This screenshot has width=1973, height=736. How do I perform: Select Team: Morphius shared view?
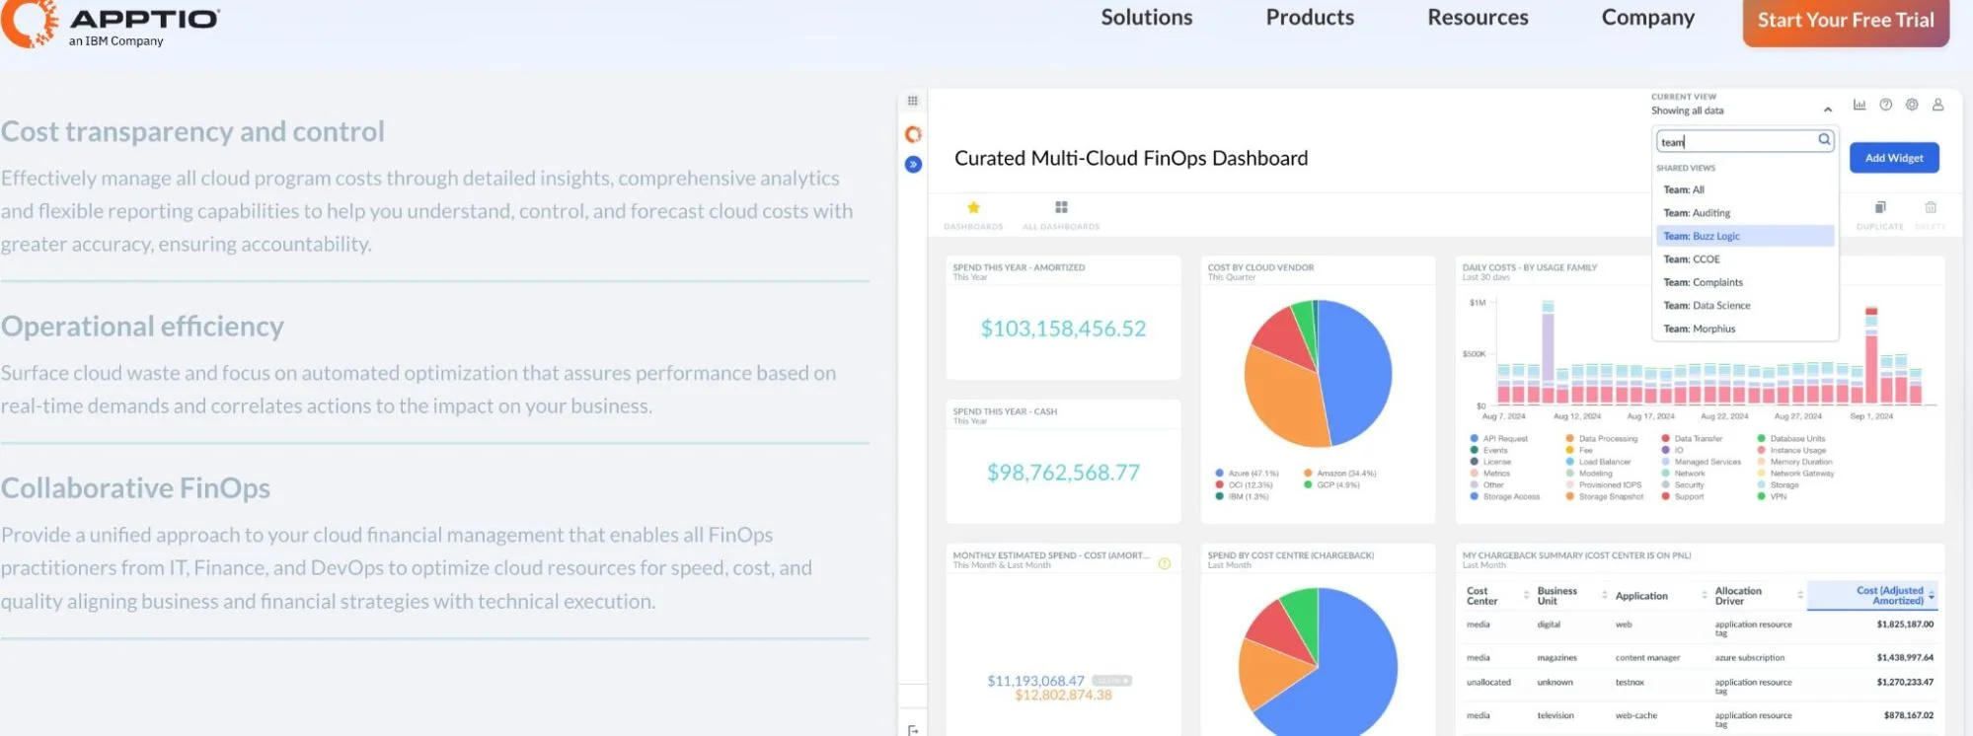click(x=1744, y=329)
